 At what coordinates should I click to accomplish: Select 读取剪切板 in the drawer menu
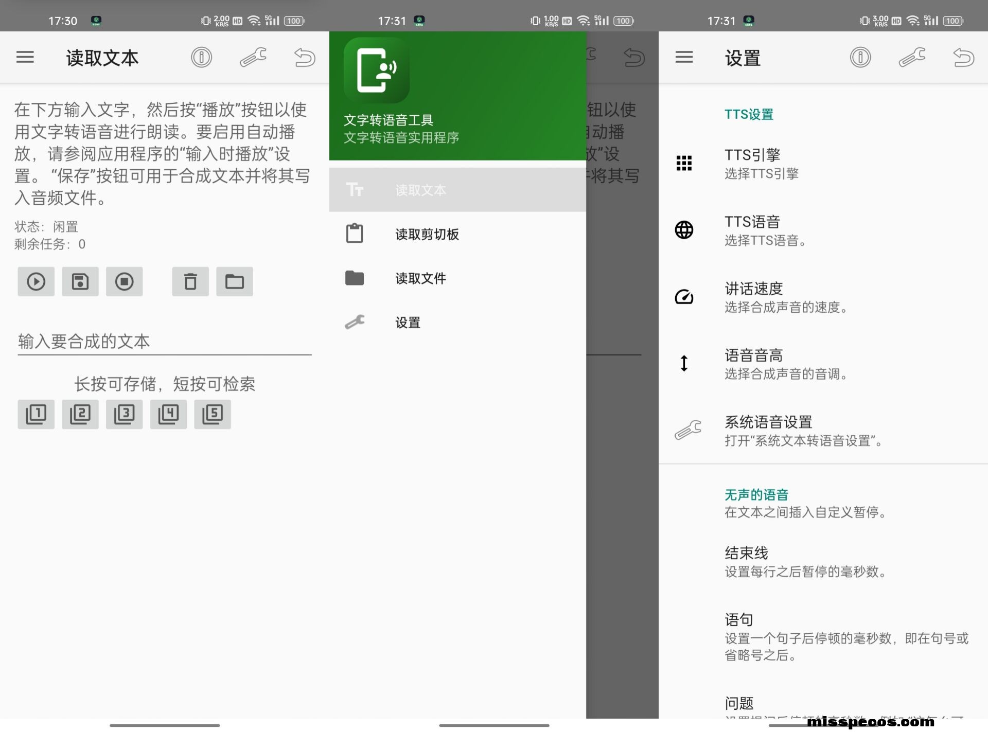(427, 235)
